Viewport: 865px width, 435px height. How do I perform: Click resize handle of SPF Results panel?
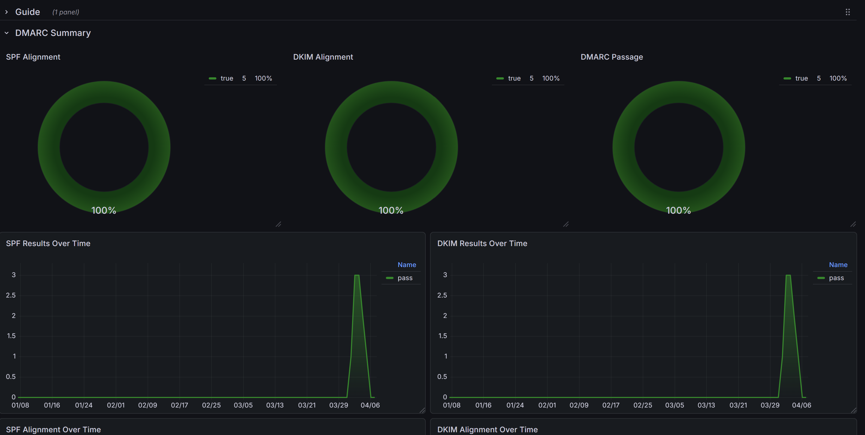pyautogui.click(x=422, y=410)
